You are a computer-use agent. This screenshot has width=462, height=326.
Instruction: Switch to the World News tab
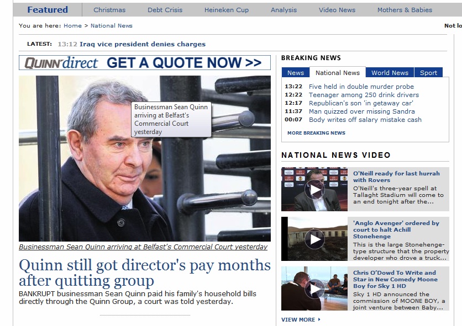pos(390,73)
